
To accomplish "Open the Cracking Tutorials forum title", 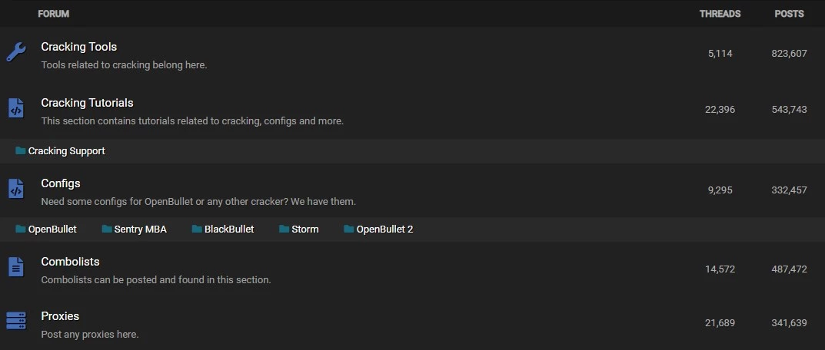I will 87,103.
